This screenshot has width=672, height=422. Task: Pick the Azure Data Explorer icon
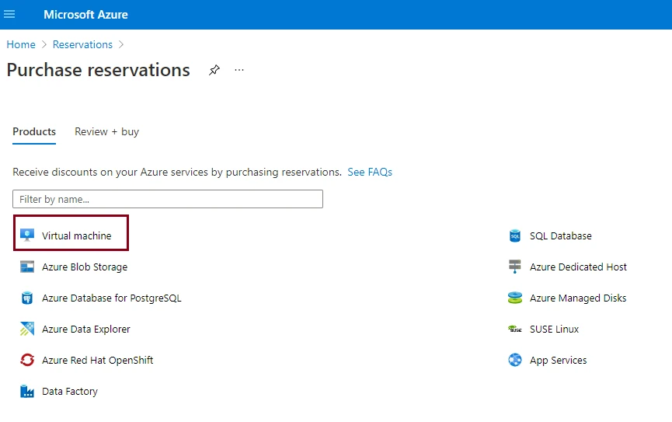pyautogui.click(x=27, y=329)
